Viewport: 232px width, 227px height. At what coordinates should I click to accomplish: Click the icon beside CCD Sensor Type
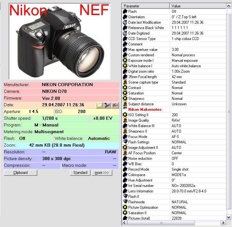(125, 39)
